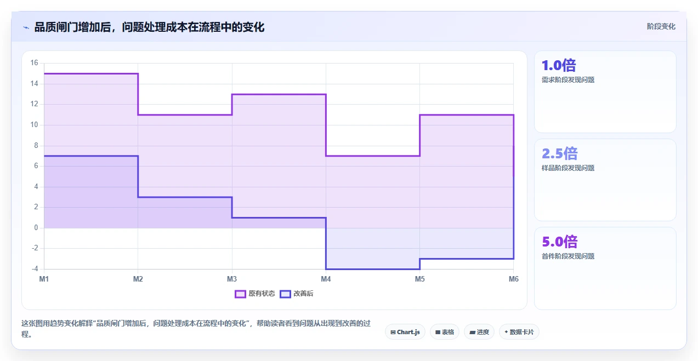The height and width of the screenshot is (361, 698).
Task: Click the 0 y-axis tick label
Action: pos(36,228)
